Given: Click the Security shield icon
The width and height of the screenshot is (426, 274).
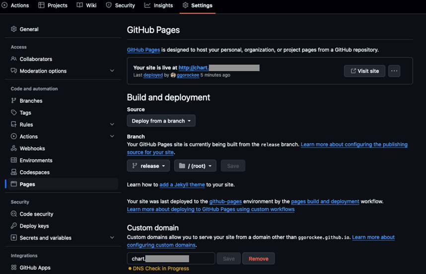Looking at the screenshot, I should point(109,5).
